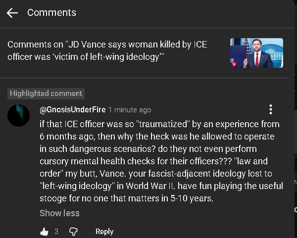Click the "1 minute ago" timestamp

click(130, 110)
